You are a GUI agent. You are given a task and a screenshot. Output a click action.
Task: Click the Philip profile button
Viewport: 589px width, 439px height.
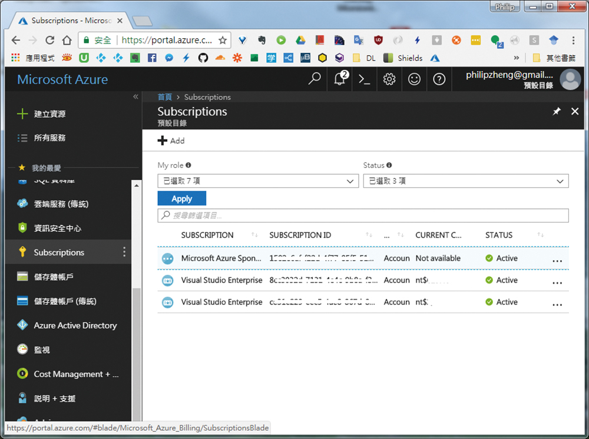505,6
